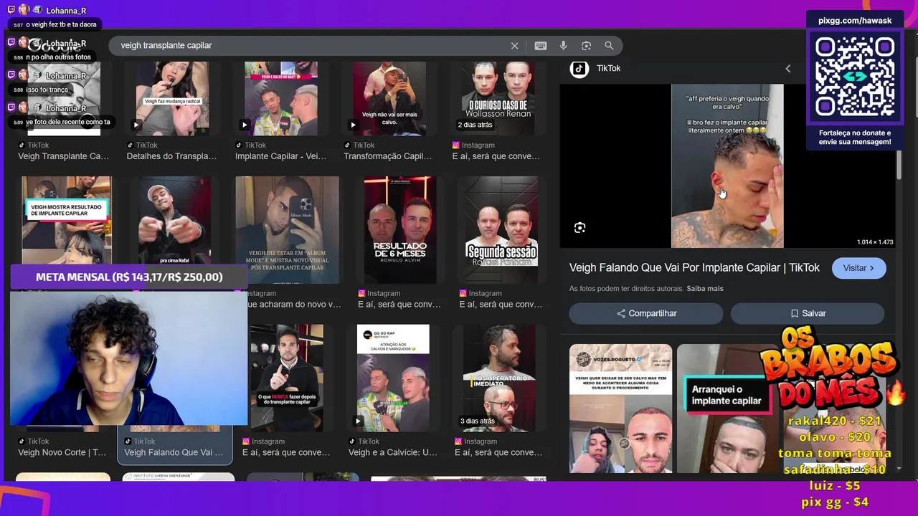Viewport: 918px width, 516px height.
Task: Open the 'Saiba mais' copyright link
Action: click(705, 288)
